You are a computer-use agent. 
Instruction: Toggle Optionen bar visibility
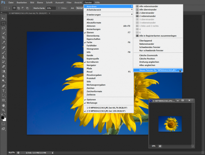point(109,100)
